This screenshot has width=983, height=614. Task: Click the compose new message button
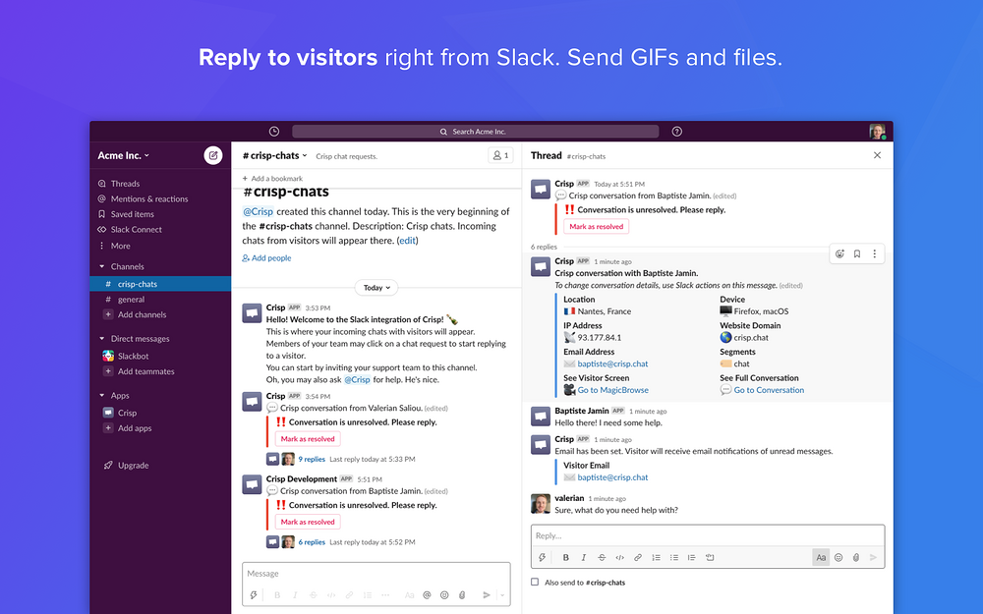(213, 155)
